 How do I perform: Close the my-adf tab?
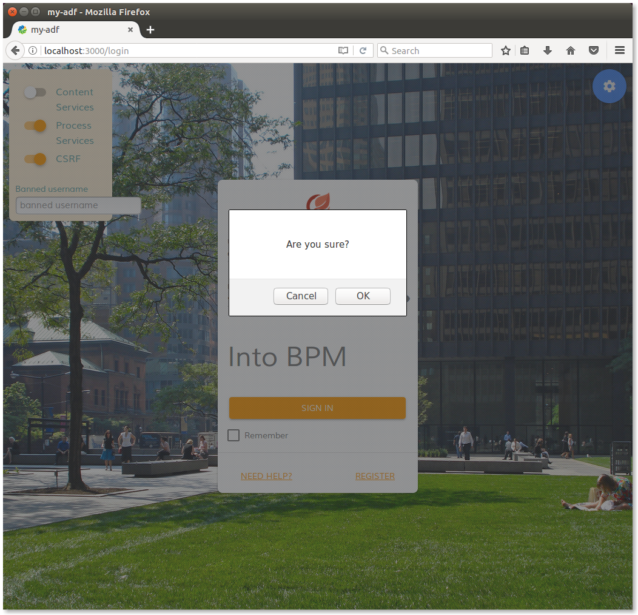point(130,30)
